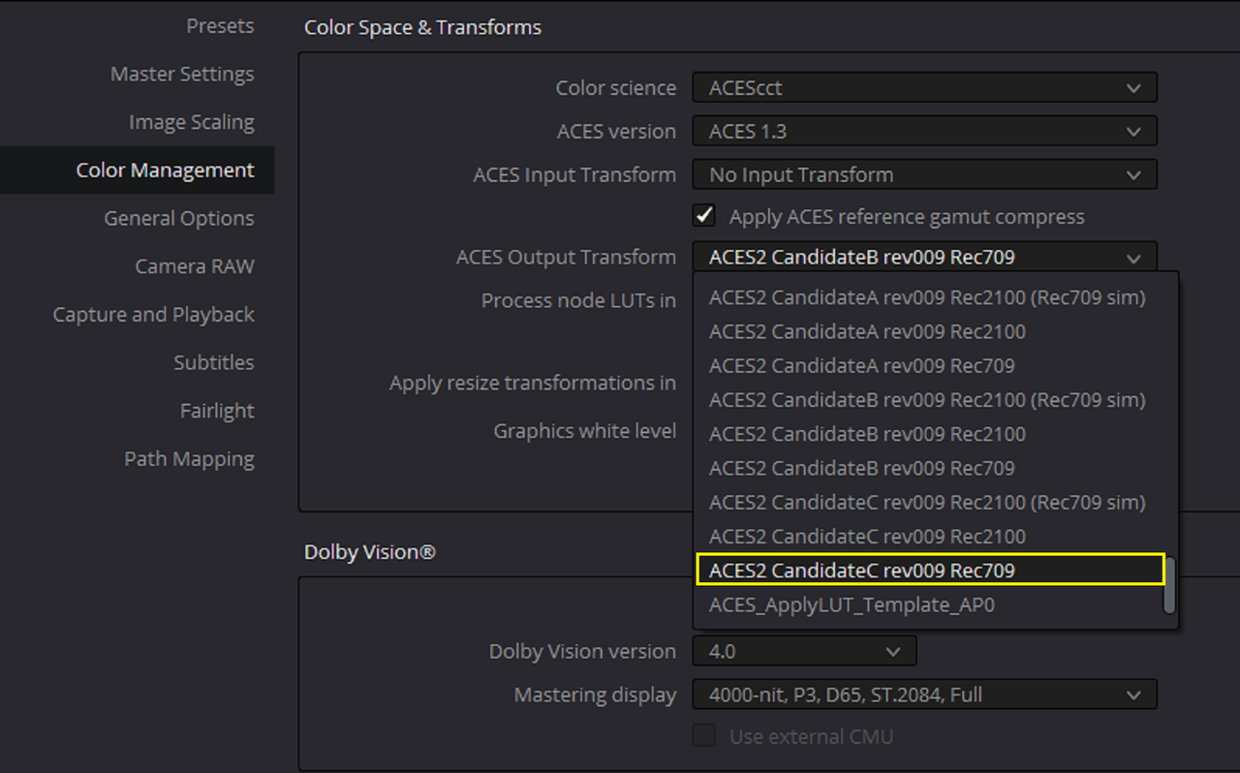Click the Color science label
The width and height of the screenshot is (1240, 773).
[616, 88]
